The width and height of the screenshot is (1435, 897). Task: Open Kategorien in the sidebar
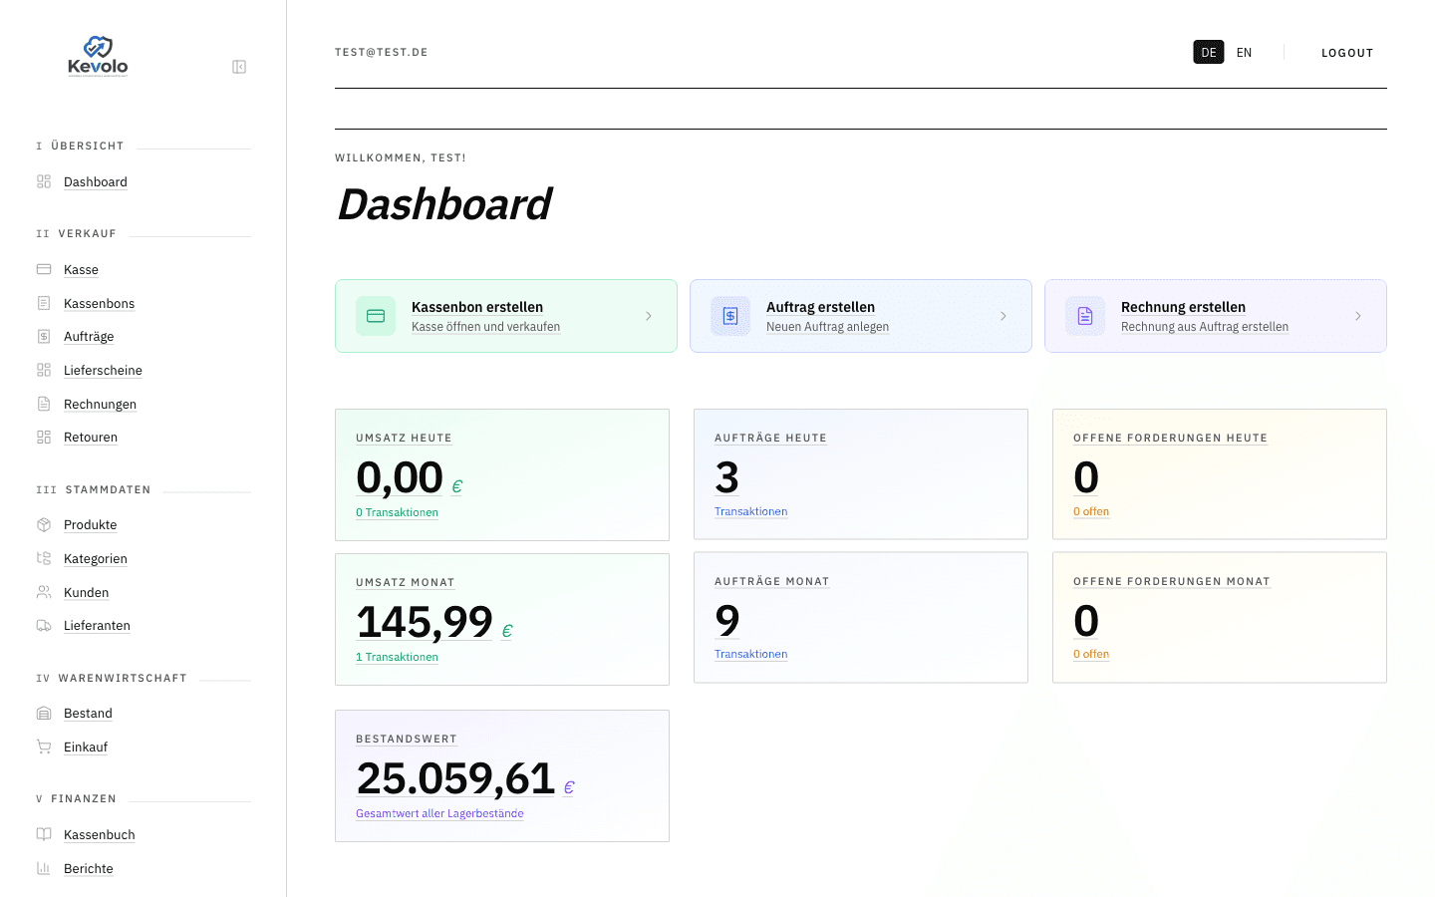click(96, 558)
